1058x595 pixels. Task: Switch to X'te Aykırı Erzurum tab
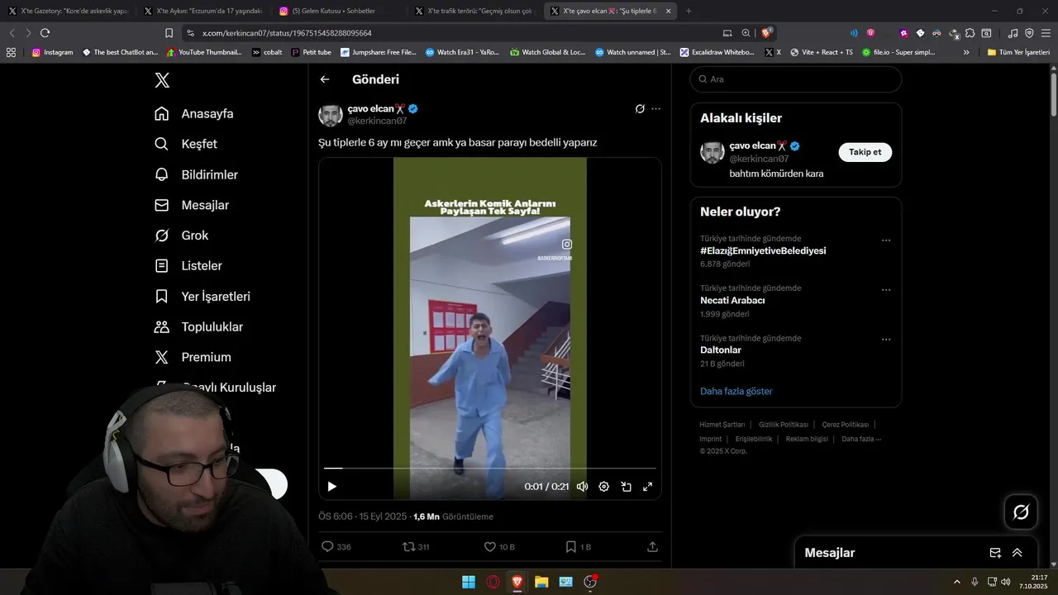pos(203,11)
